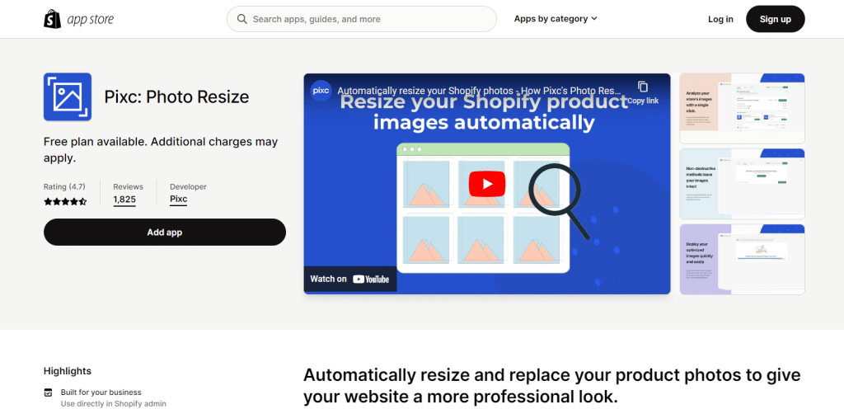Click the 'Free plan available' pricing text
This screenshot has width=844, height=409.
tap(161, 149)
